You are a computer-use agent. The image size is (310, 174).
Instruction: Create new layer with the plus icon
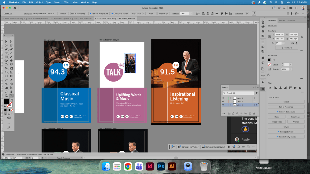coord(250,114)
